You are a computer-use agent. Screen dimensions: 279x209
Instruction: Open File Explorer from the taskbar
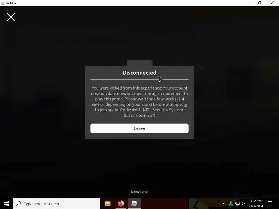(x=107, y=204)
